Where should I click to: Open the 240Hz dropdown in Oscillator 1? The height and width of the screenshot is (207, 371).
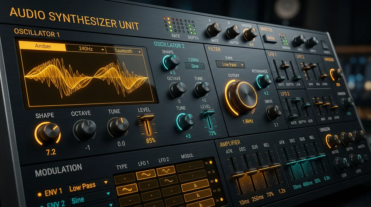coord(86,49)
